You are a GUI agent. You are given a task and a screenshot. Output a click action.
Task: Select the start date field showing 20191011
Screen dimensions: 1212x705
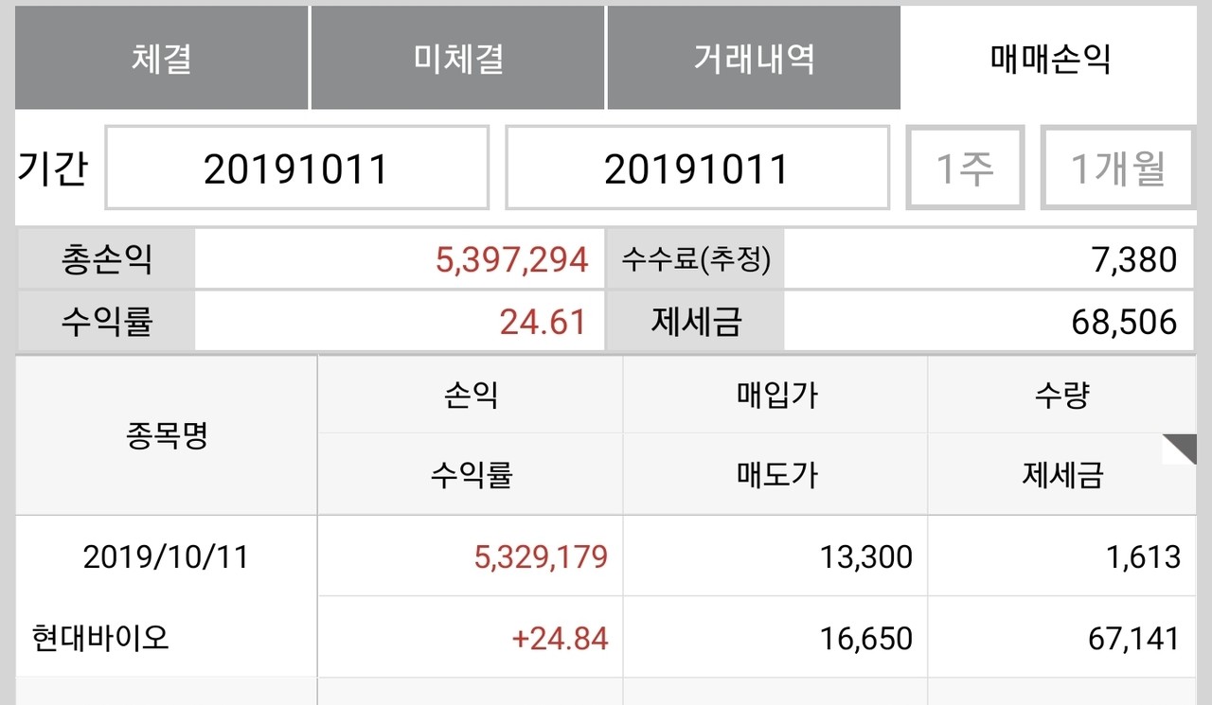[x=296, y=167]
